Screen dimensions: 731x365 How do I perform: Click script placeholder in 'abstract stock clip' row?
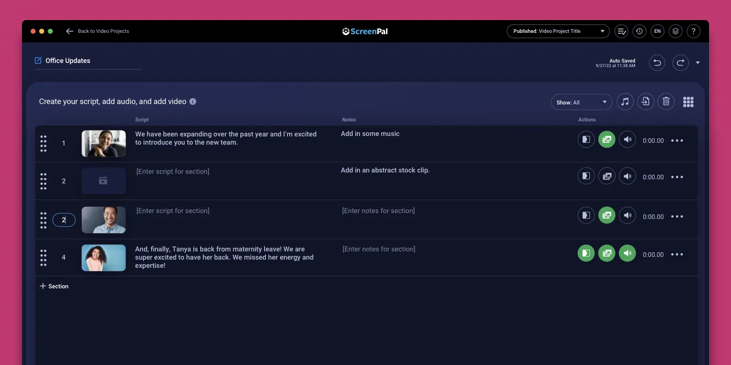tap(173, 172)
